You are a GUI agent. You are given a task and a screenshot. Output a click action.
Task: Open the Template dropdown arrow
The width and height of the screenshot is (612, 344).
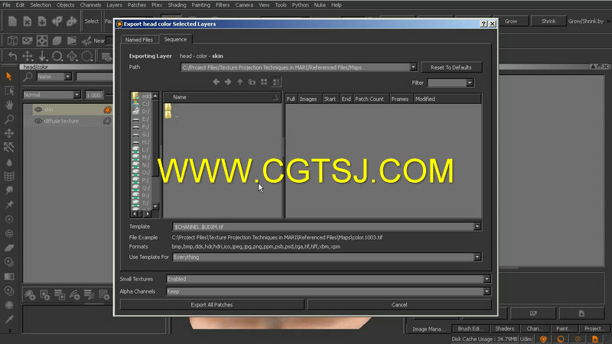tap(477, 226)
